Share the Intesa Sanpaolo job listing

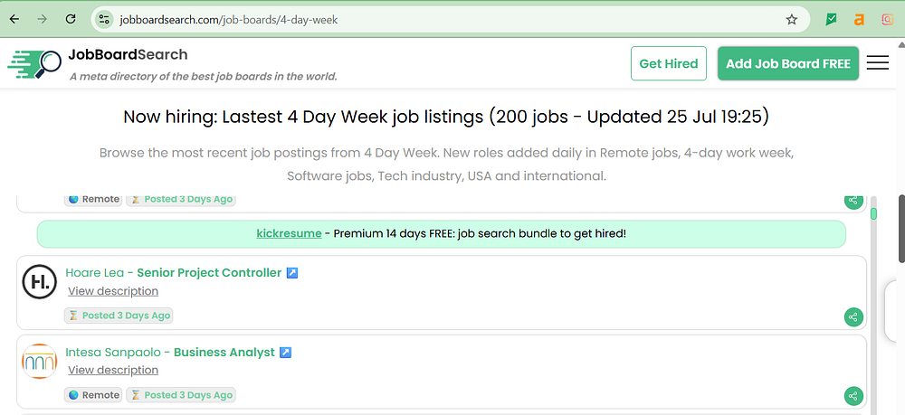tap(853, 396)
